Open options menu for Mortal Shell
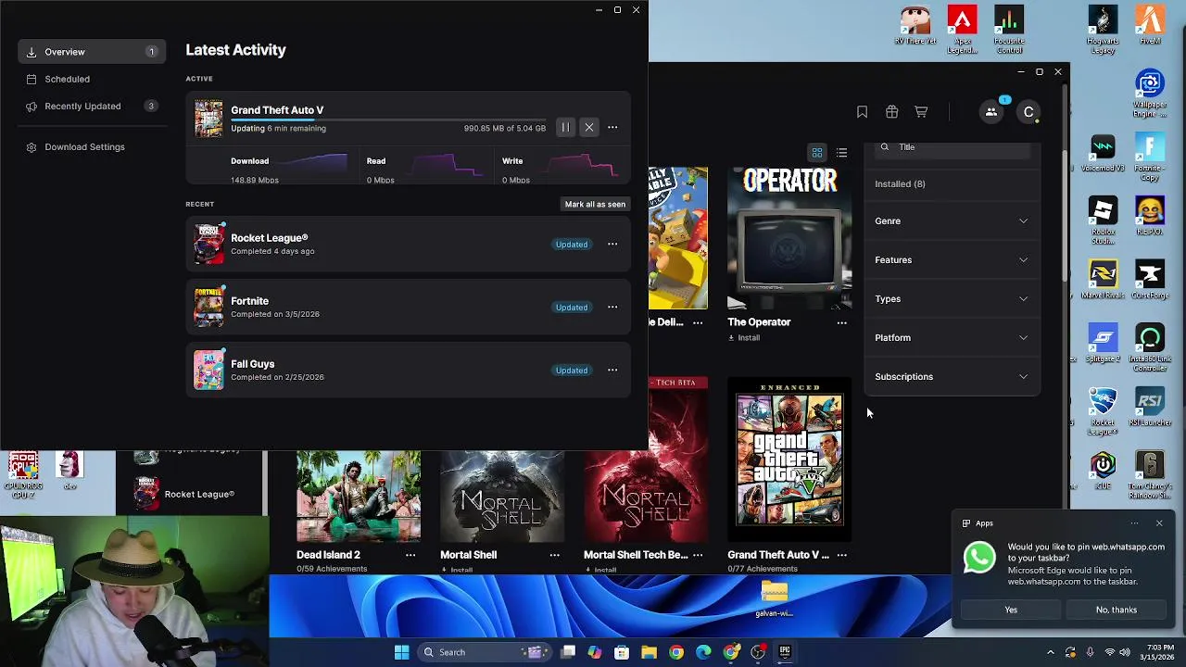 point(554,555)
